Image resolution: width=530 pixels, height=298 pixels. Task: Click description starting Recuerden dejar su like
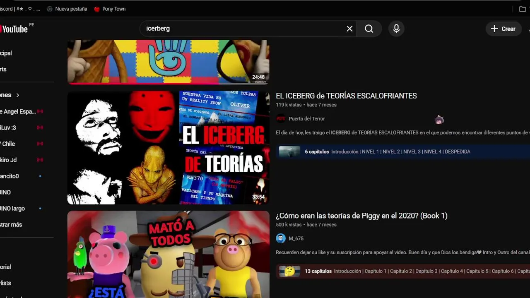pyautogui.click(x=403, y=252)
